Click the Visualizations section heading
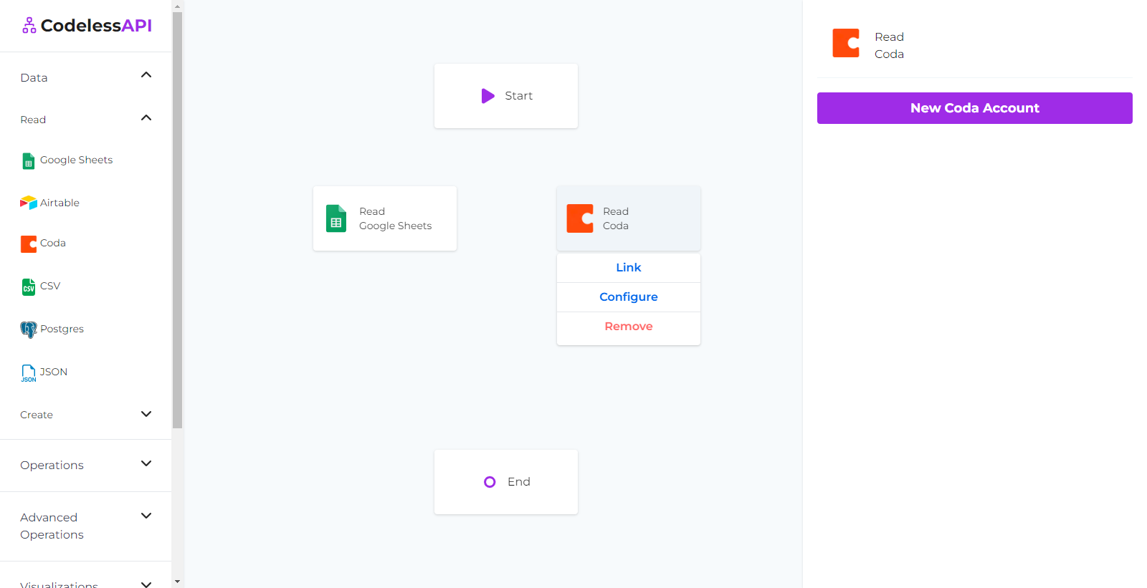This screenshot has height=588, width=1147. coord(59,584)
